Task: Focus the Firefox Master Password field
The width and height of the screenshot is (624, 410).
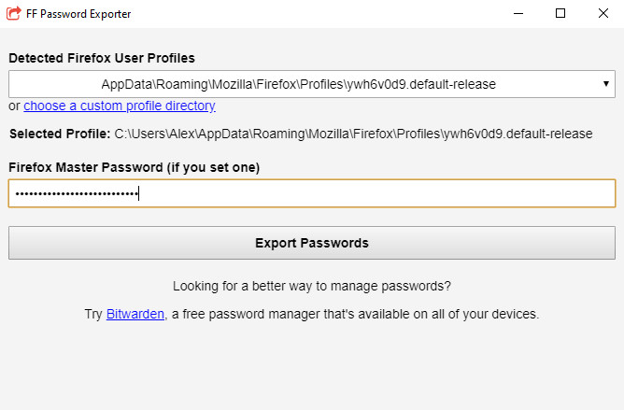Action: pos(311,193)
